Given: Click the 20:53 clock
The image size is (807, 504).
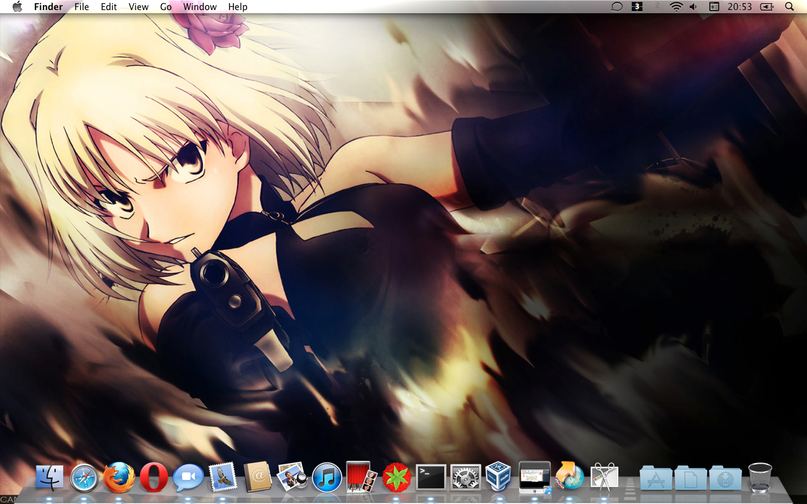Looking at the screenshot, I should pyautogui.click(x=740, y=7).
